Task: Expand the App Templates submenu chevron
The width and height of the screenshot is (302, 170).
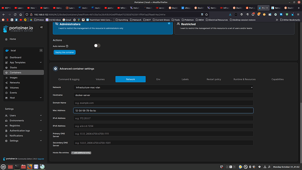Action: pyautogui.click(x=41, y=63)
